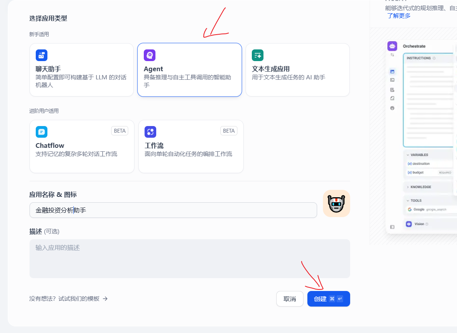Click the 工作流 purple workflow icon
457x333 pixels.
(150, 132)
